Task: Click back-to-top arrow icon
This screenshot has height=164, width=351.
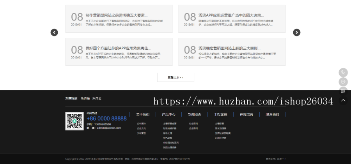Action: click(343, 100)
